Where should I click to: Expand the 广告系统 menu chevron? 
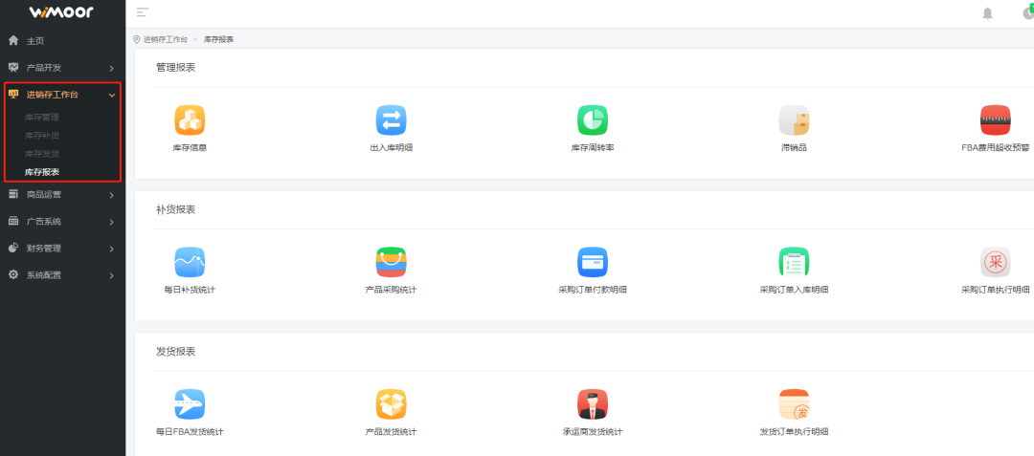coord(111,223)
